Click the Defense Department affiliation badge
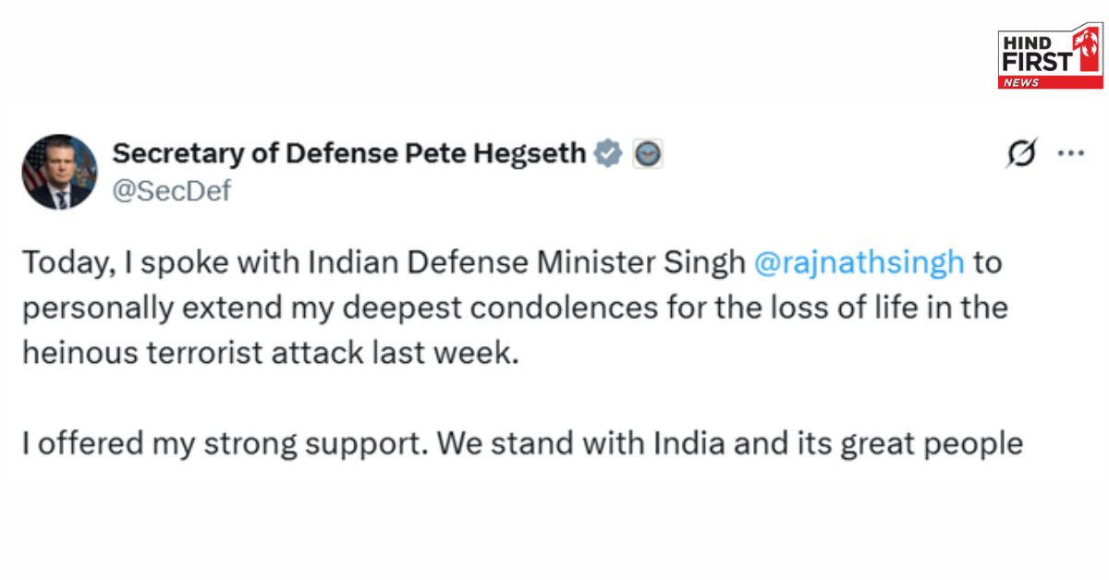The height and width of the screenshot is (580, 1109). click(648, 154)
